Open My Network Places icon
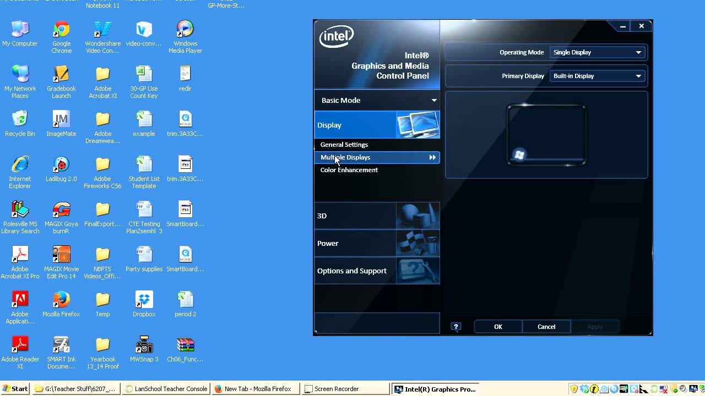 (x=20, y=82)
